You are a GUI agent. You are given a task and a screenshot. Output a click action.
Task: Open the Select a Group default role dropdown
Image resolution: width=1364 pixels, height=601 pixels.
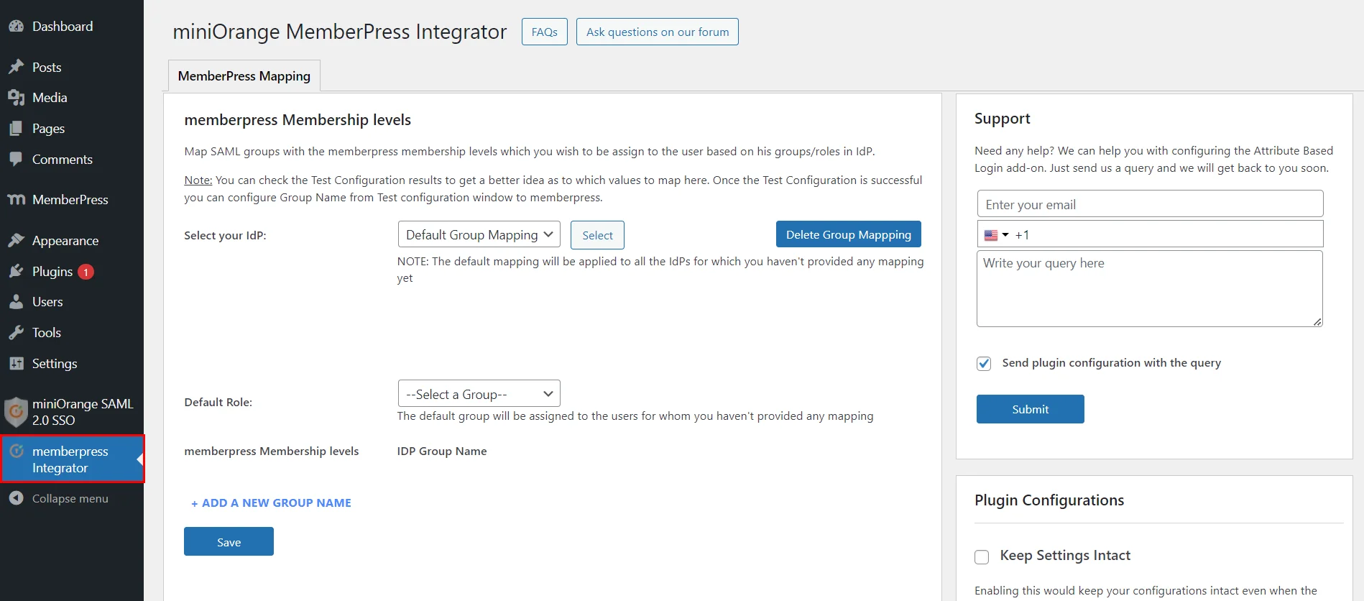click(479, 394)
